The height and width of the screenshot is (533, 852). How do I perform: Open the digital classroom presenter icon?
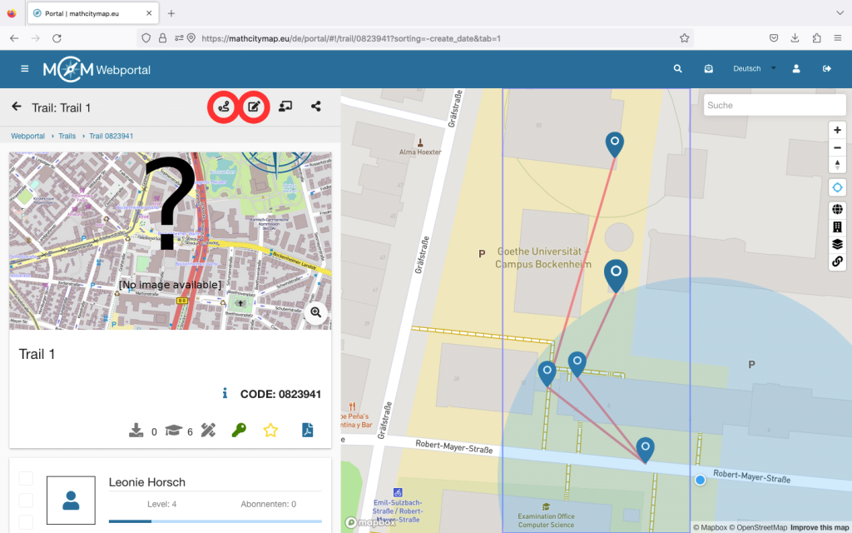[x=285, y=107]
